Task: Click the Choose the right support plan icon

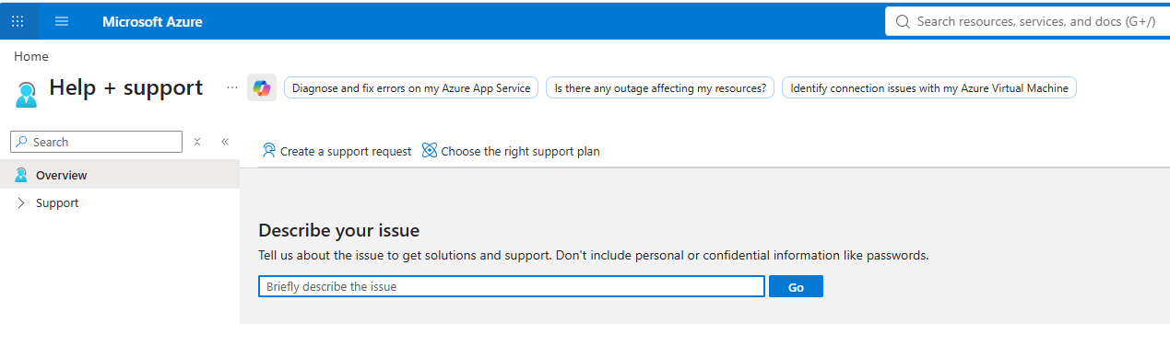Action: pyautogui.click(x=430, y=150)
